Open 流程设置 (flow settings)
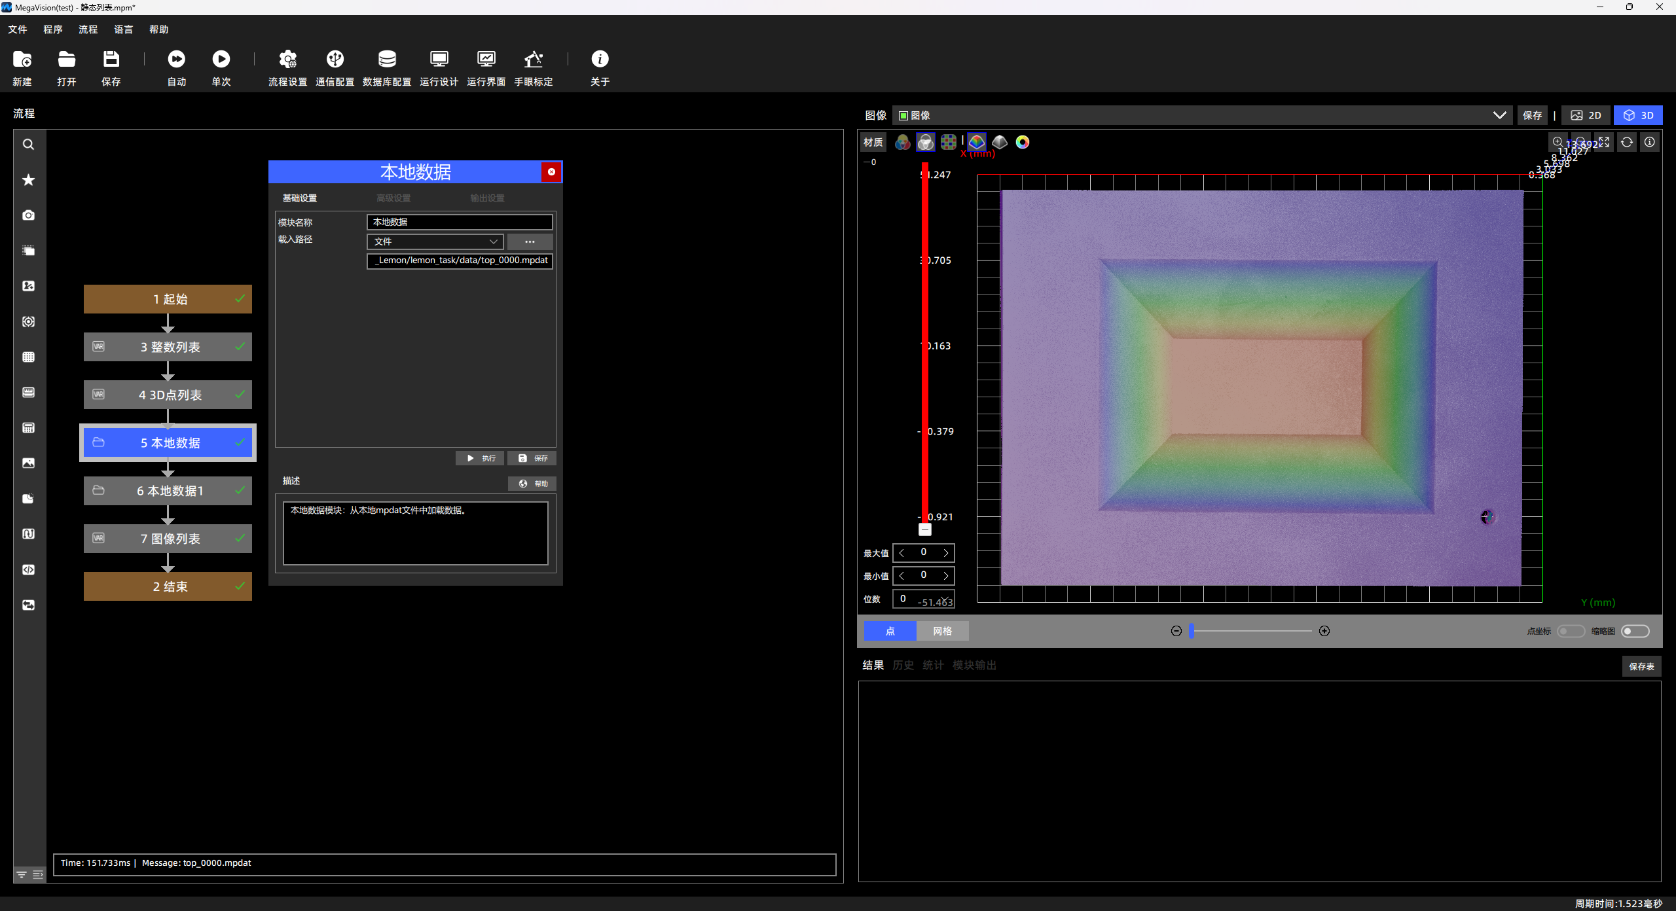Screen dimensions: 1676x911 [x=288, y=60]
